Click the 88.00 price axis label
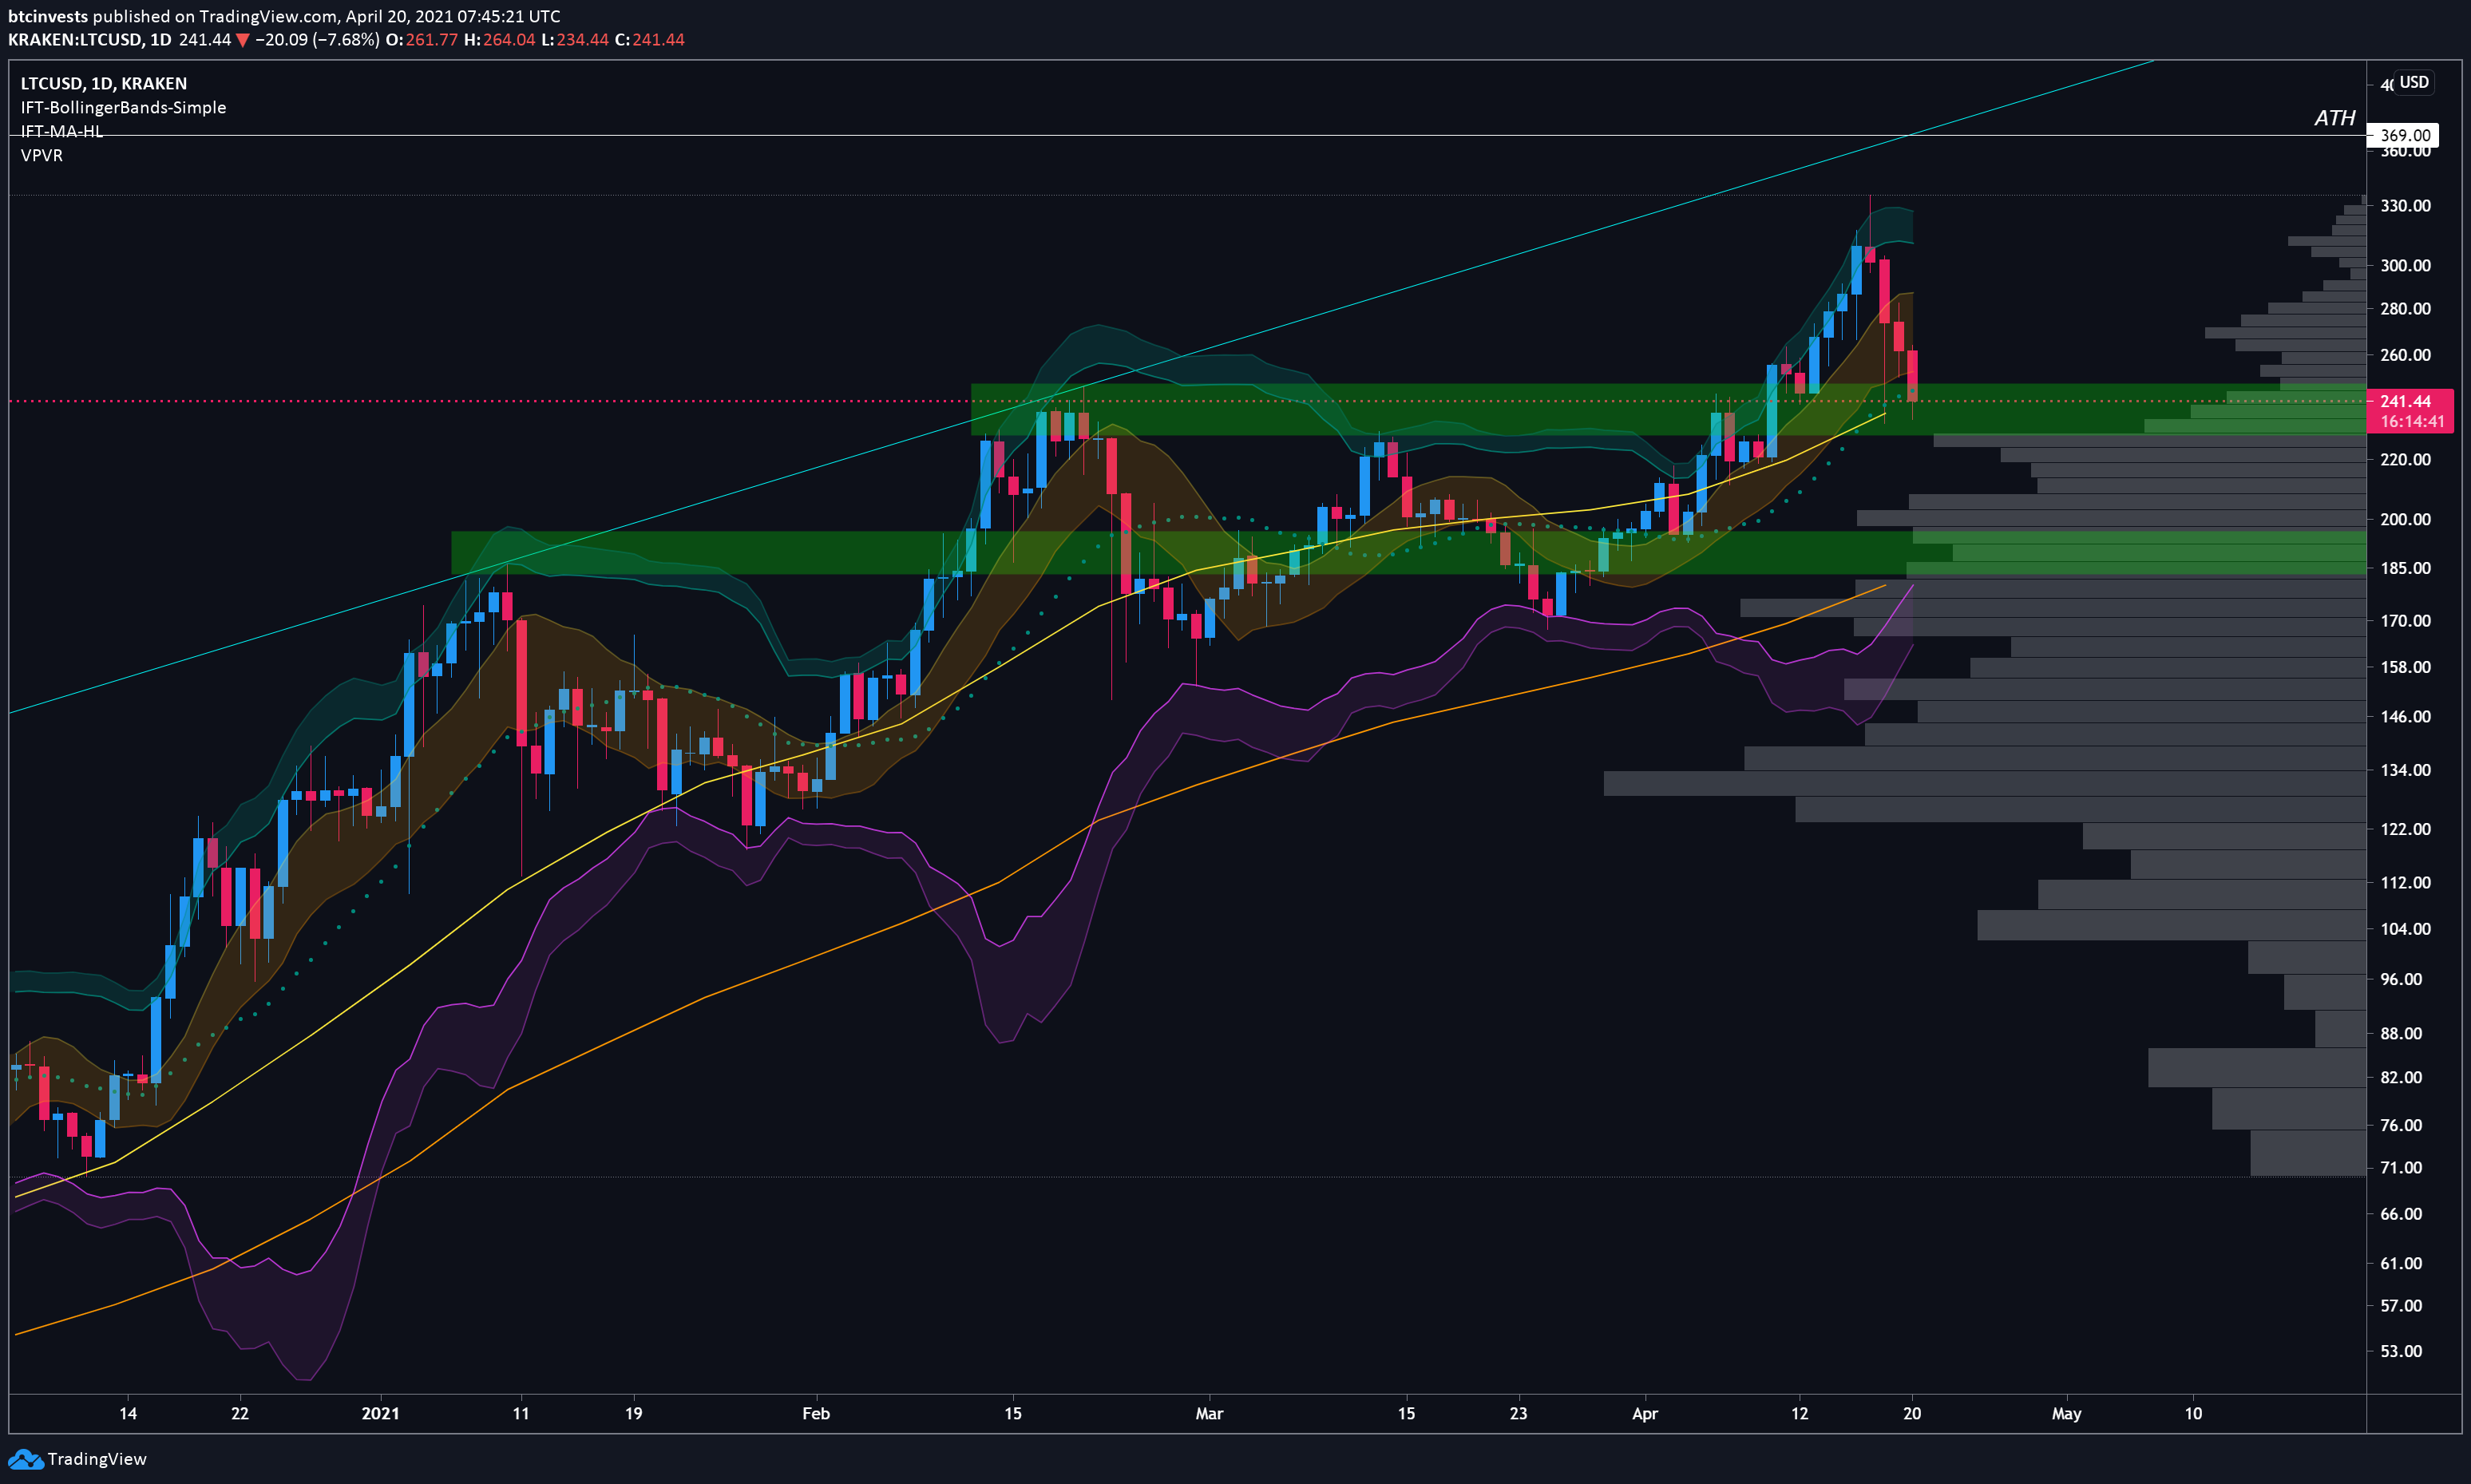This screenshot has height=1484, width=2471. [2401, 1033]
